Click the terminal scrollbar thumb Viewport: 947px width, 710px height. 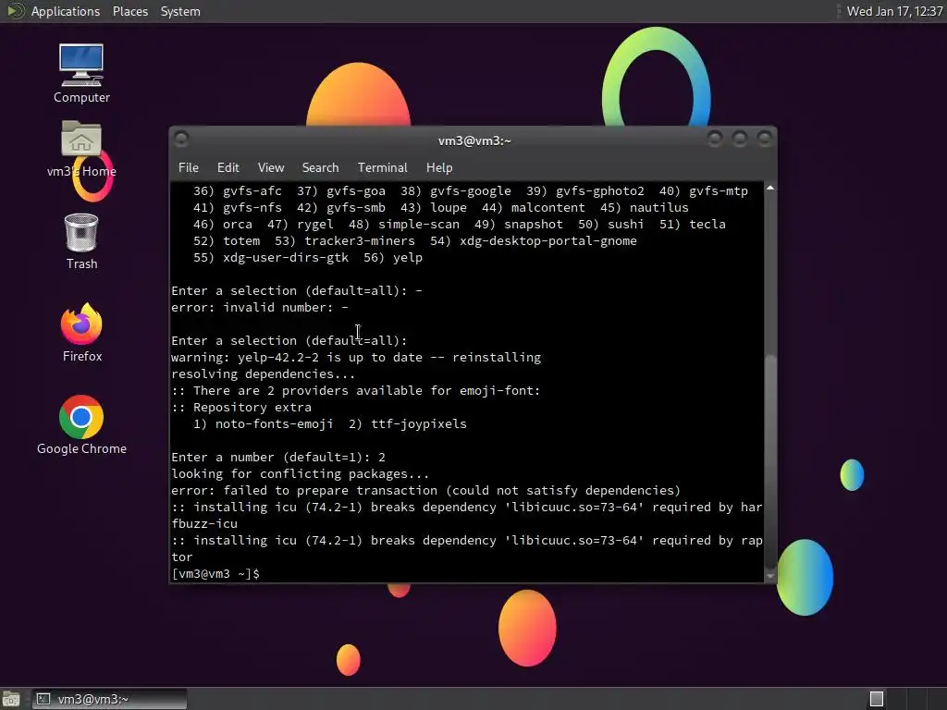pyautogui.click(x=770, y=462)
